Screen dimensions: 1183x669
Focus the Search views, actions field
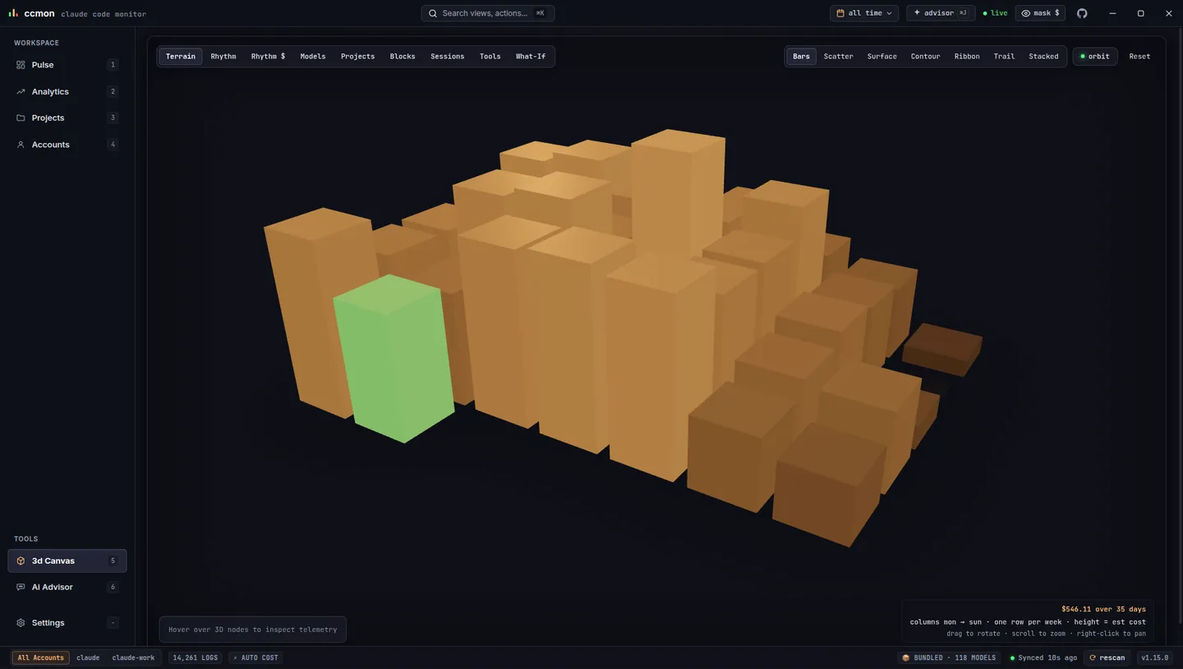tap(488, 13)
